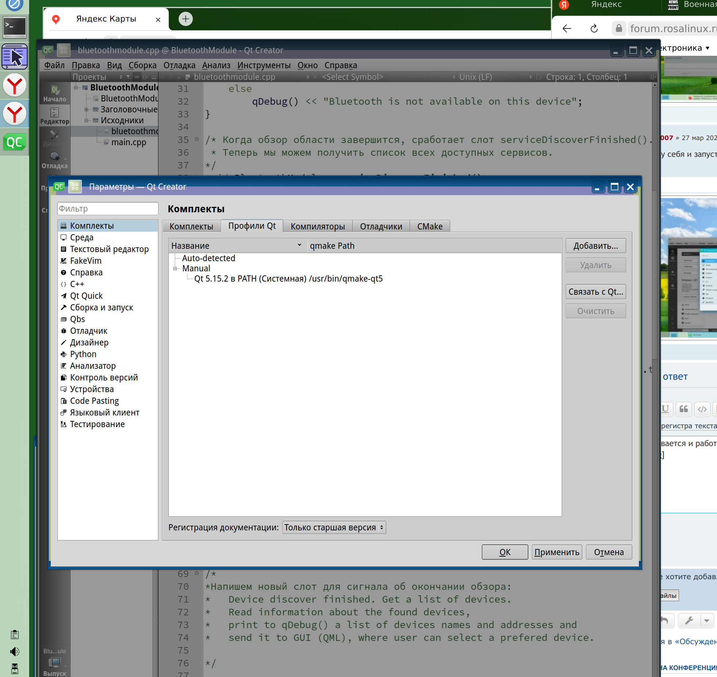Open the Инструменты menu
This screenshot has width=717, height=677.
click(264, 65)
